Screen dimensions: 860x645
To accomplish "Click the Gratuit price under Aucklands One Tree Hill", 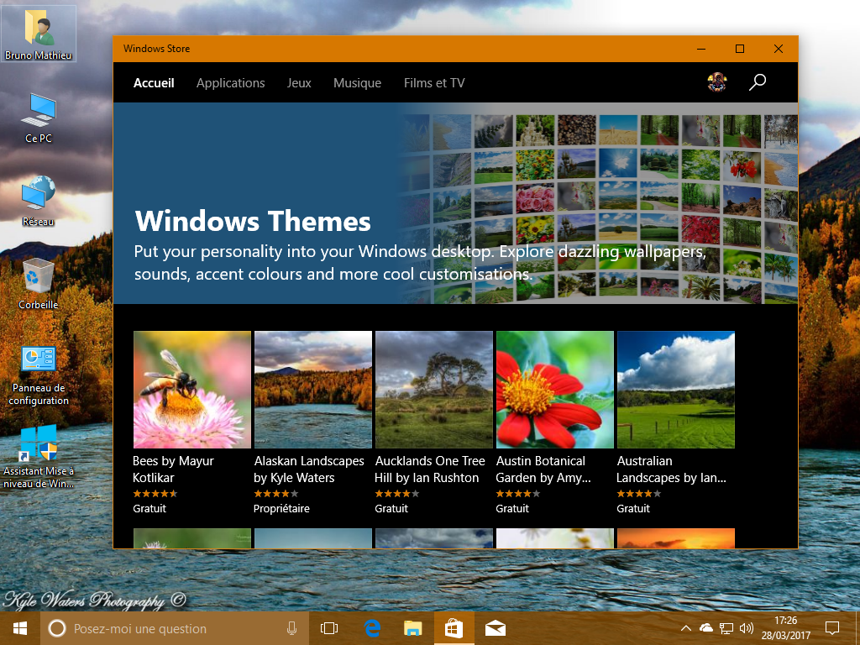I will point(391,508).
